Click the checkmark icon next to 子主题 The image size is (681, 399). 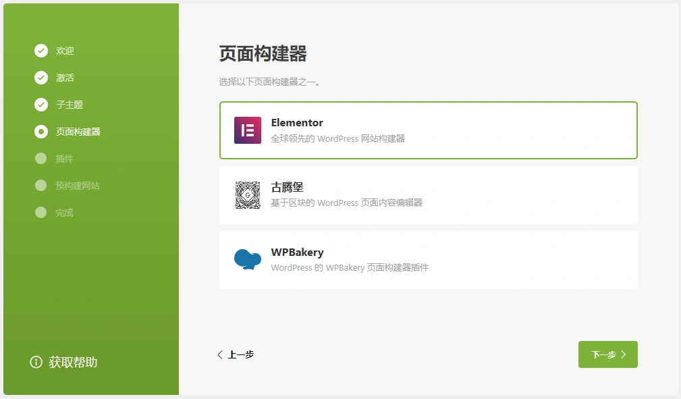(x=41, y=104)
